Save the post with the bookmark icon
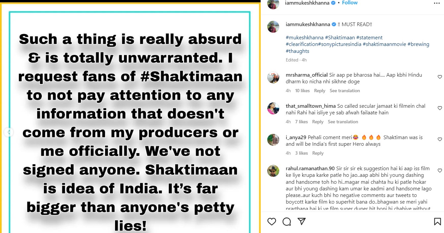The height and width of the screenshot is (233, 444). point(437,221)
